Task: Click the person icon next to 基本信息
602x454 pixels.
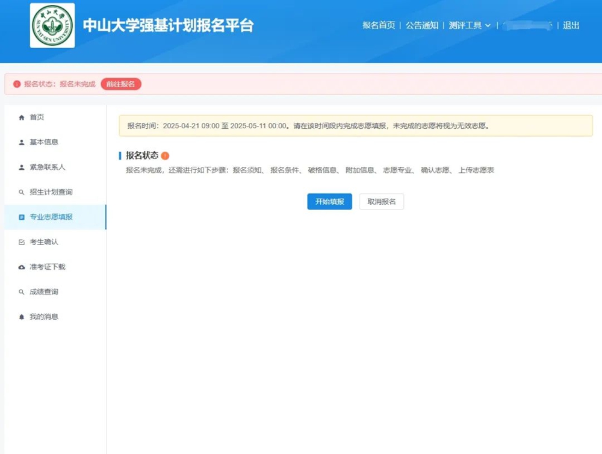Action: pos(22,143)
